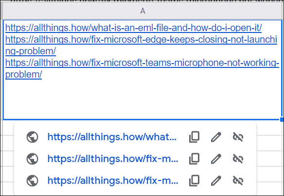This screenshot has height=196, width=284.
Task: Remove the bottom row link
Action: tap(238, 180)
